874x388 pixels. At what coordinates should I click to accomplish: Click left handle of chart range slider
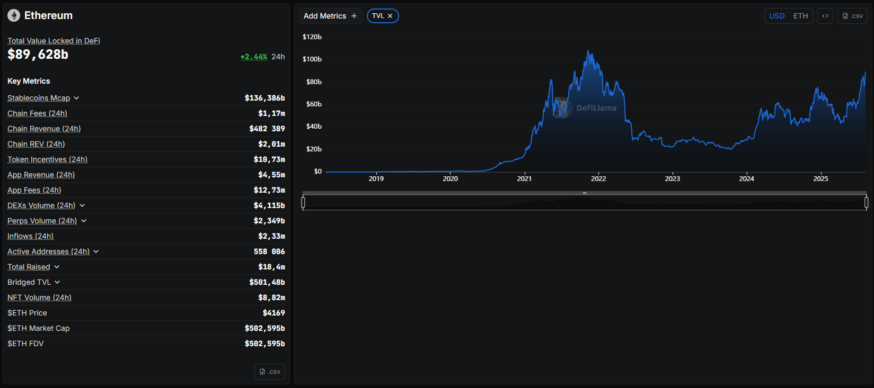click(303, 202)
